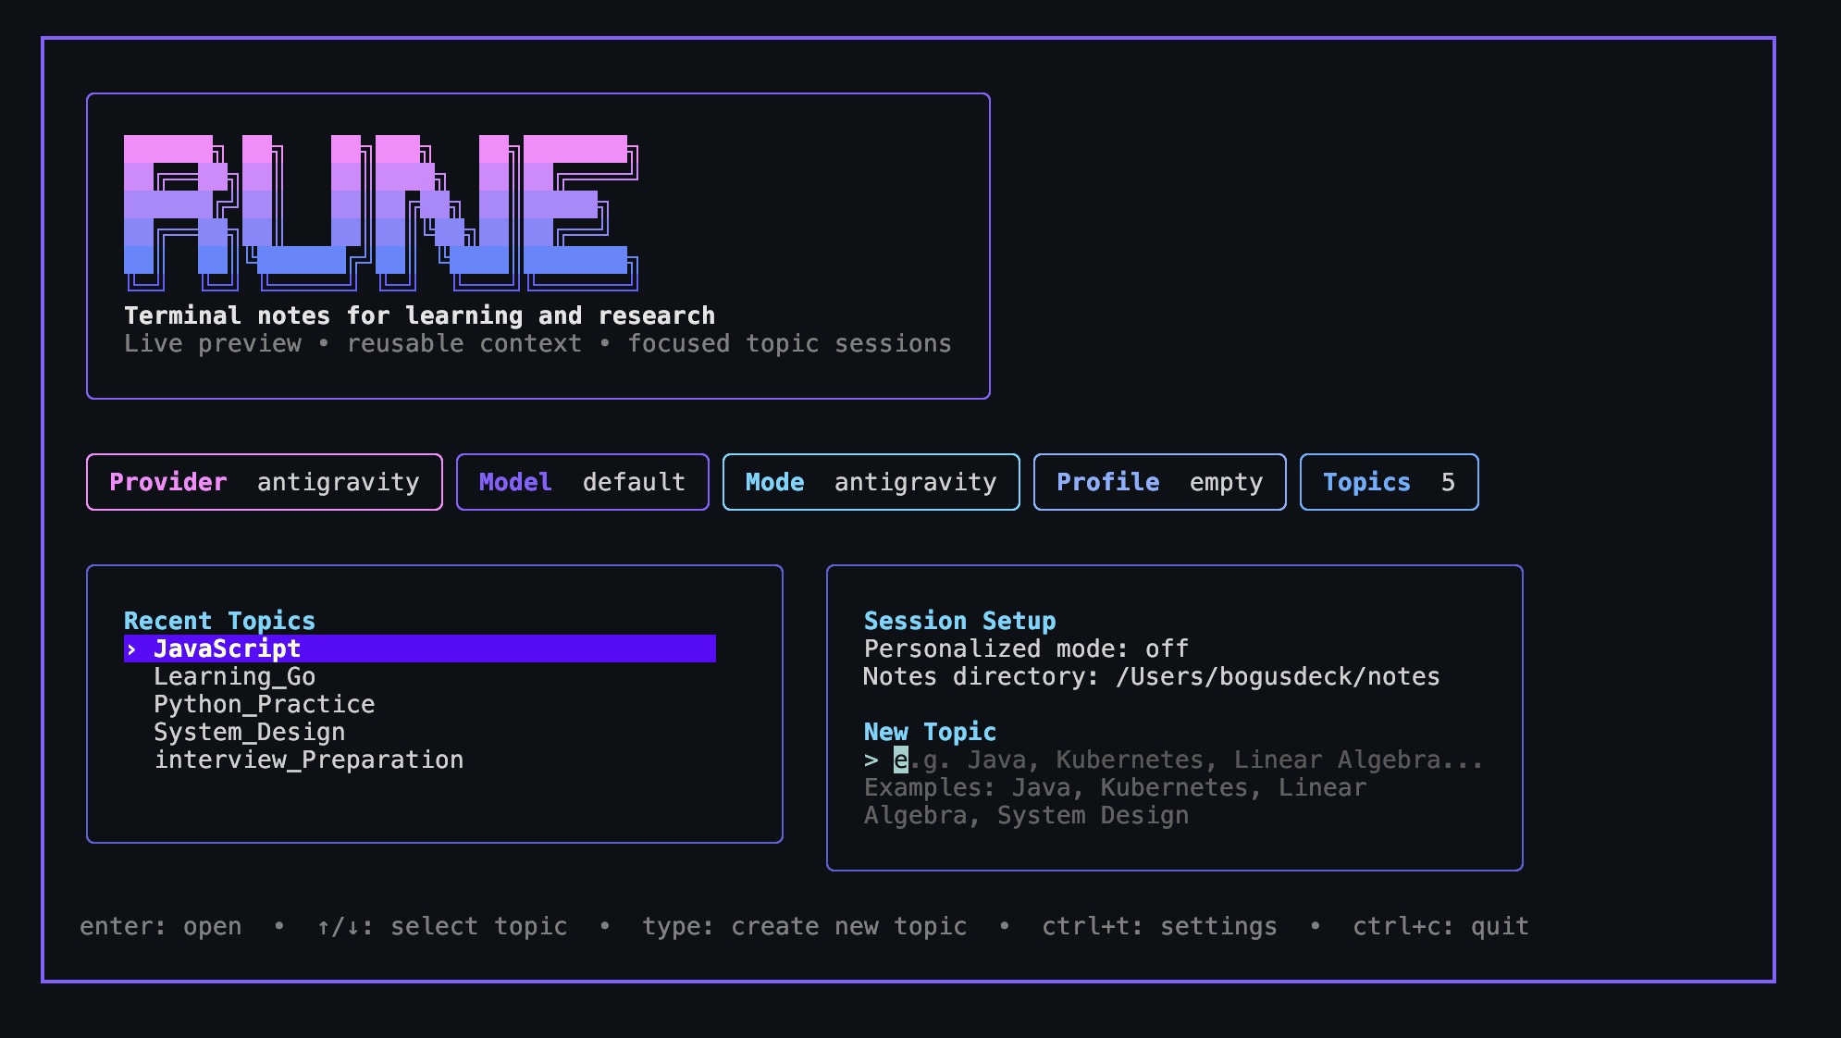
Task: Click the 'ctrl+c: quit' hint
Action: 1441,926
